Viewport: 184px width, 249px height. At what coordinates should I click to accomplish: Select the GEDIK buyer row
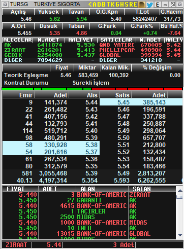pyautogui.click(x=49, y=55)
